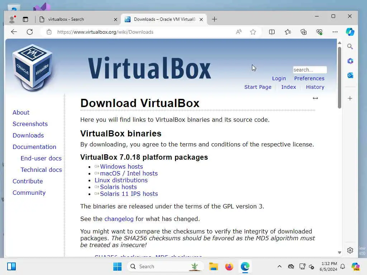This screenshot has width=367, height=275.
Task: Open a new tab with plus button
Action: coord(214,19)
